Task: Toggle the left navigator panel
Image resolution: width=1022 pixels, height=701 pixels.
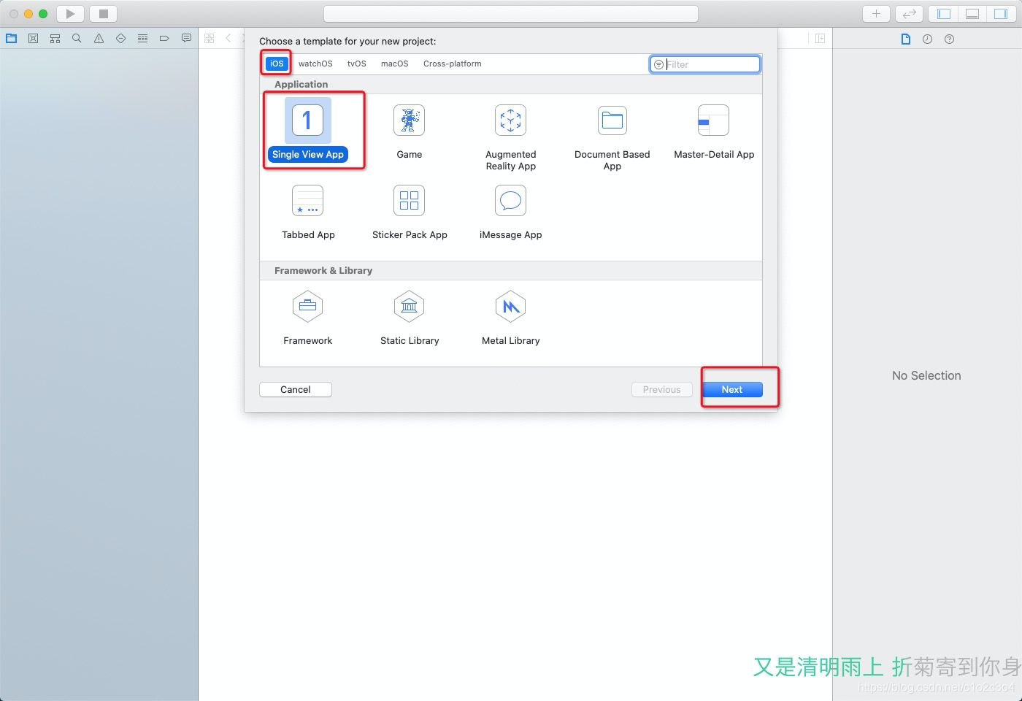Action: point(944,14)
